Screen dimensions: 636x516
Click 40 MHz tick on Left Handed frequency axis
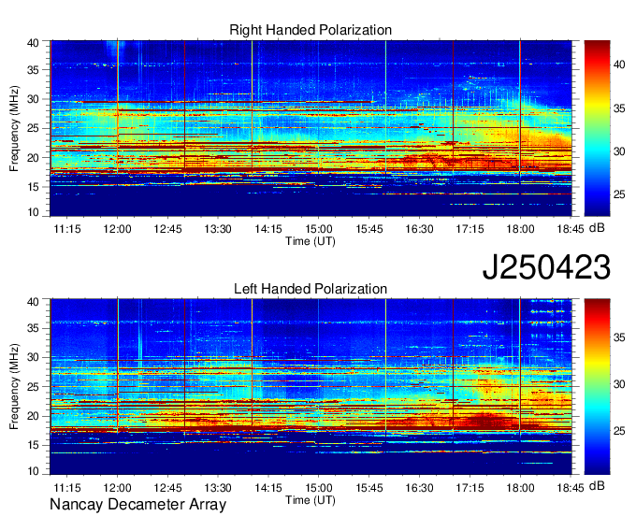click(33, 301)
